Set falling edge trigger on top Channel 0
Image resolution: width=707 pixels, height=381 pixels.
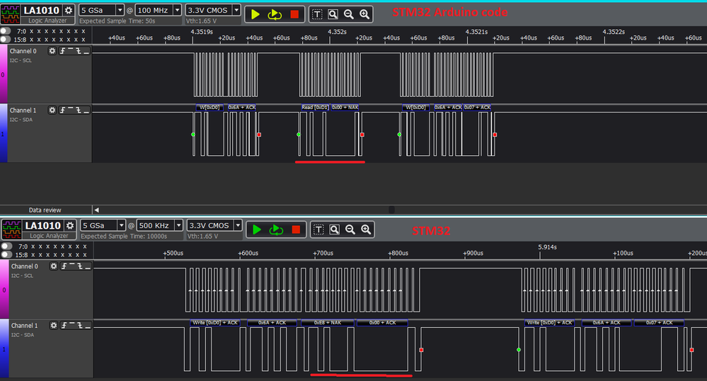coord(79,51)
